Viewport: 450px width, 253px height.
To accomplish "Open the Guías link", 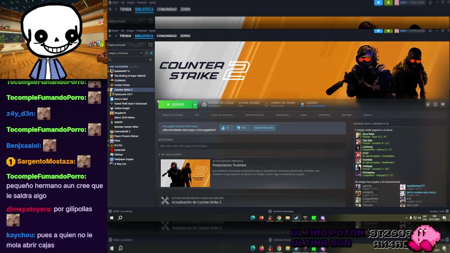I will (x=304, y=115).
